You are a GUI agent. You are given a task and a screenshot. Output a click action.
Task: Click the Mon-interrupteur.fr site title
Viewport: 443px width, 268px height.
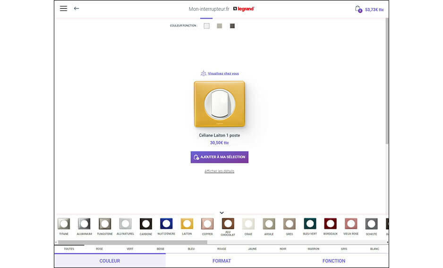click(209, 9)
